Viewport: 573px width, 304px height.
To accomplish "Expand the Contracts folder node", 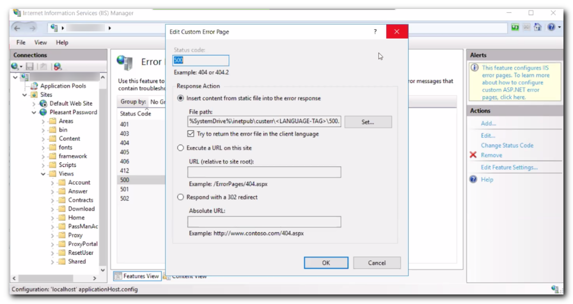I will coord(52,200).
